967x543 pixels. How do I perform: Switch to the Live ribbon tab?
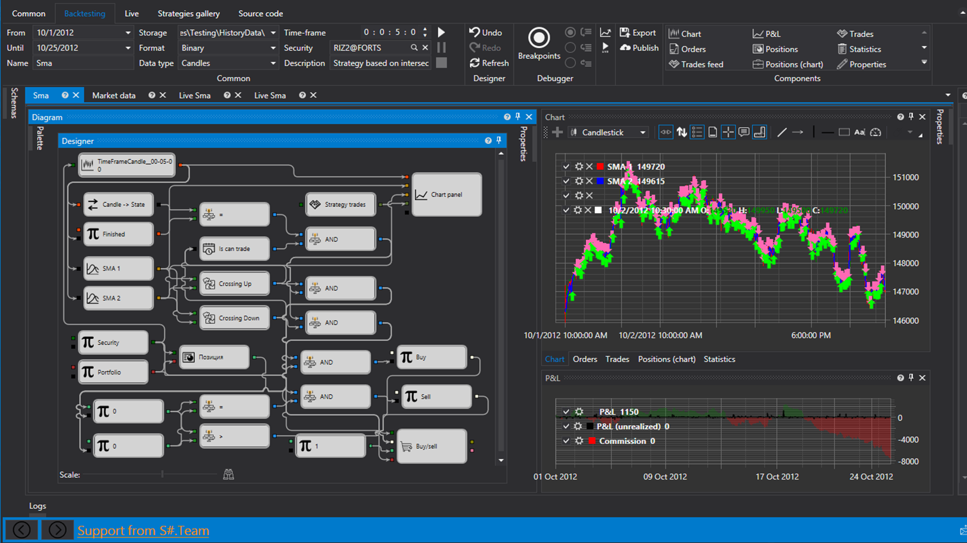pyautogui.click(x=132, y=13)
